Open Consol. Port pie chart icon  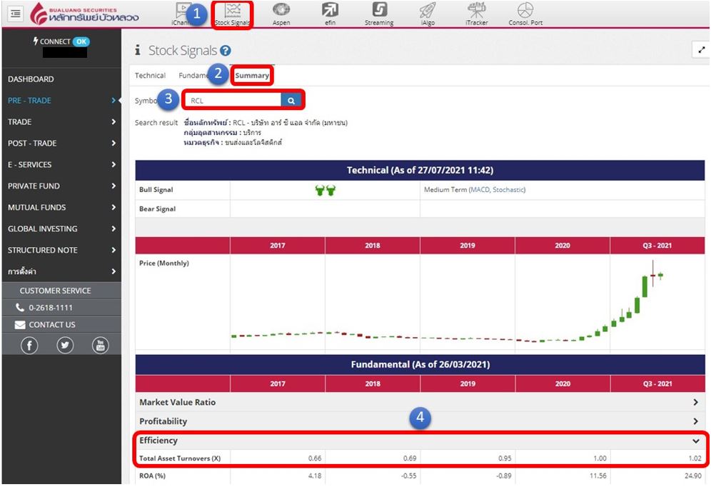(525, 13)
